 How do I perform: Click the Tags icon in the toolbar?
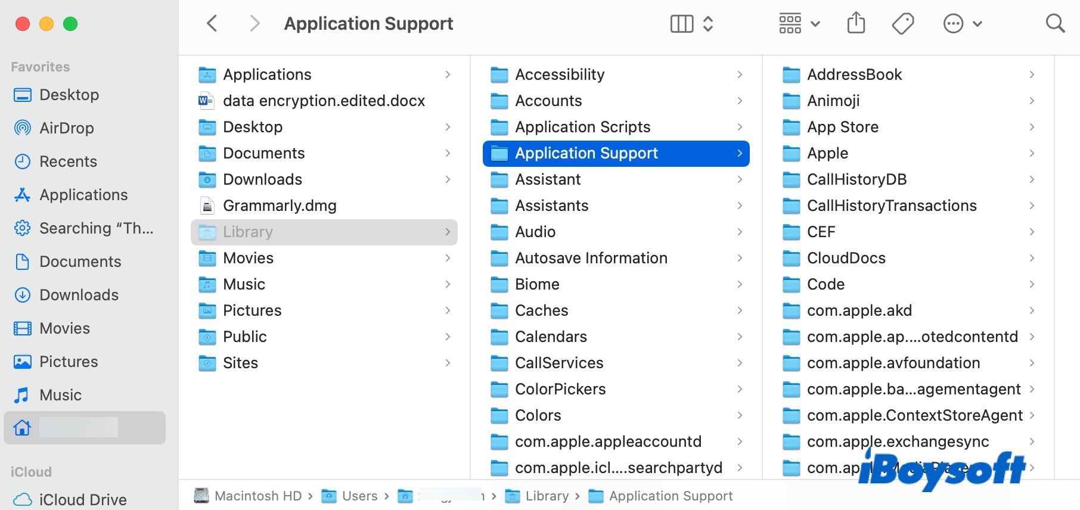(x=902, y=23)
